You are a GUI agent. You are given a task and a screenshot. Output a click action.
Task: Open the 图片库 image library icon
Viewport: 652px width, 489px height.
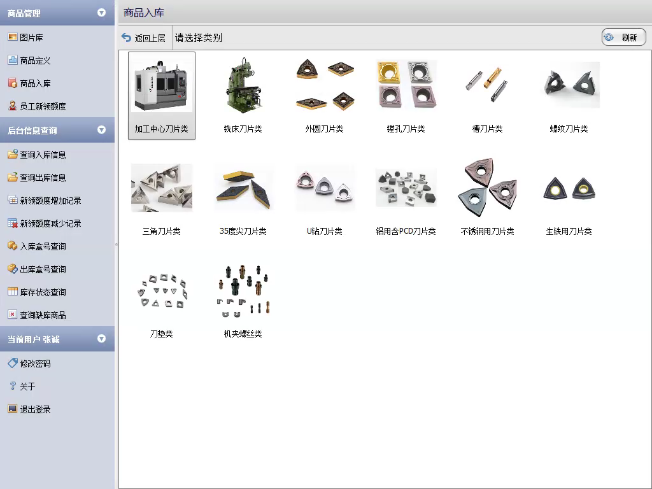13,37
